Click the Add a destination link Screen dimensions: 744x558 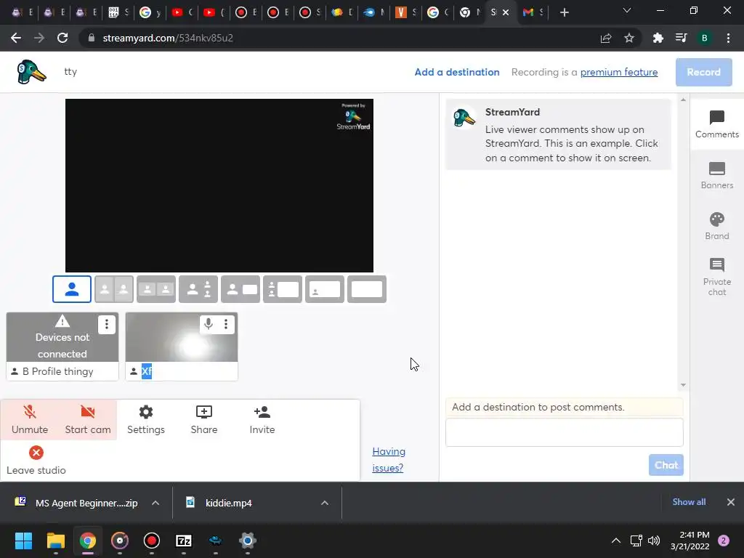[457, 72]
